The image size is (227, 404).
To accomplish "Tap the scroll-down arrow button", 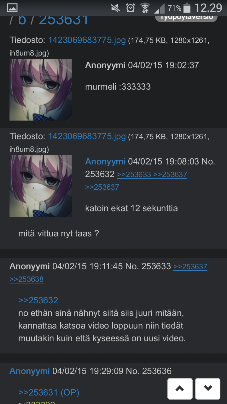I will tap(208, 388).
